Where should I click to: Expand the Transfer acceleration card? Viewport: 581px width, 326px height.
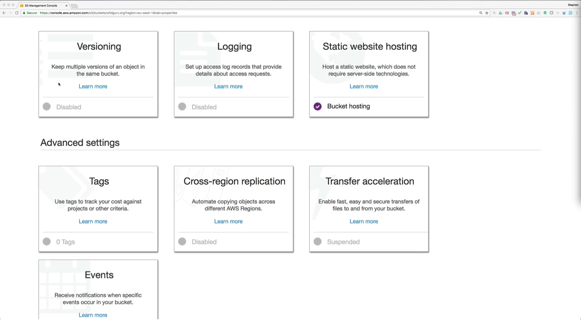pyautogui.click(x=369, y=181)
